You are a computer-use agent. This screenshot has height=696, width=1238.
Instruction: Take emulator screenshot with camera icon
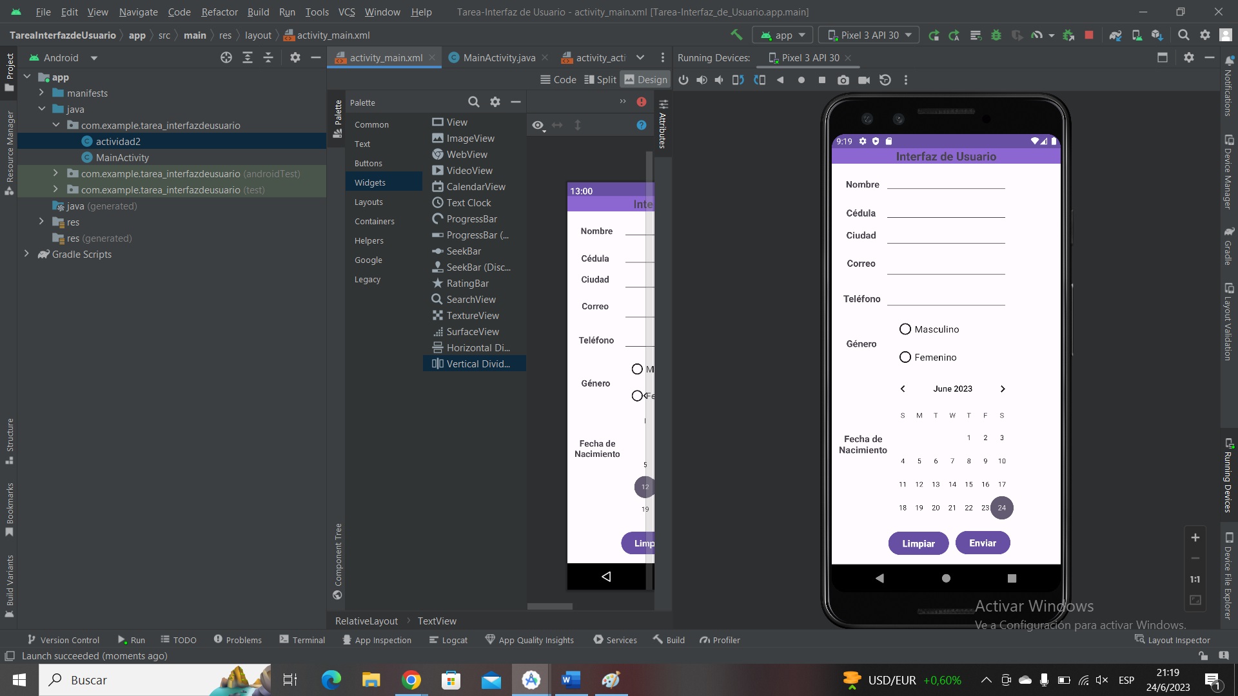[x=843, y=80]
